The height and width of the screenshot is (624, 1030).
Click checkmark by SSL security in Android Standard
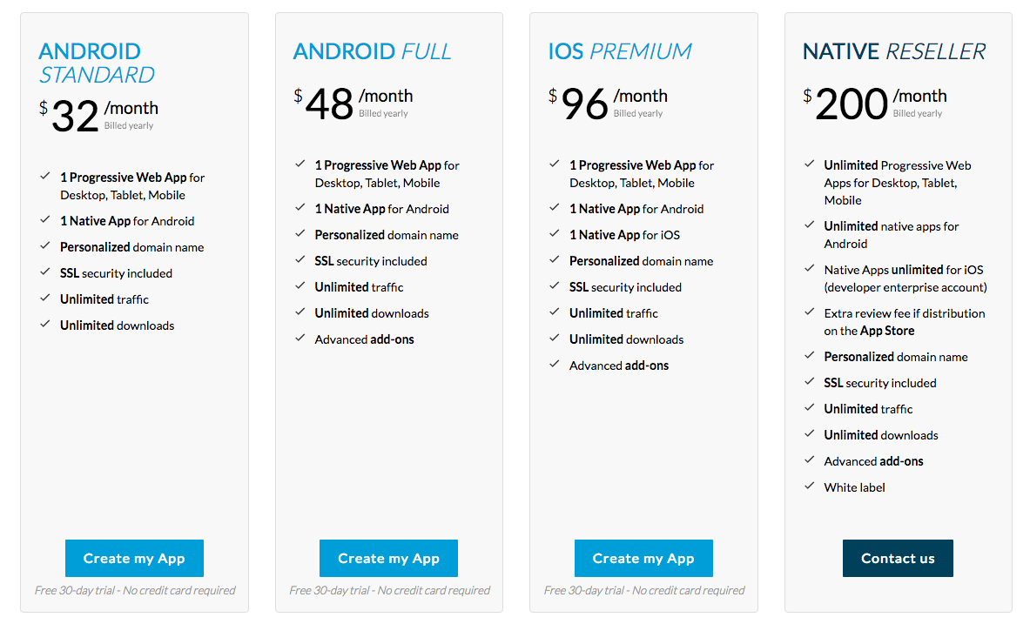tap(45, 272)
